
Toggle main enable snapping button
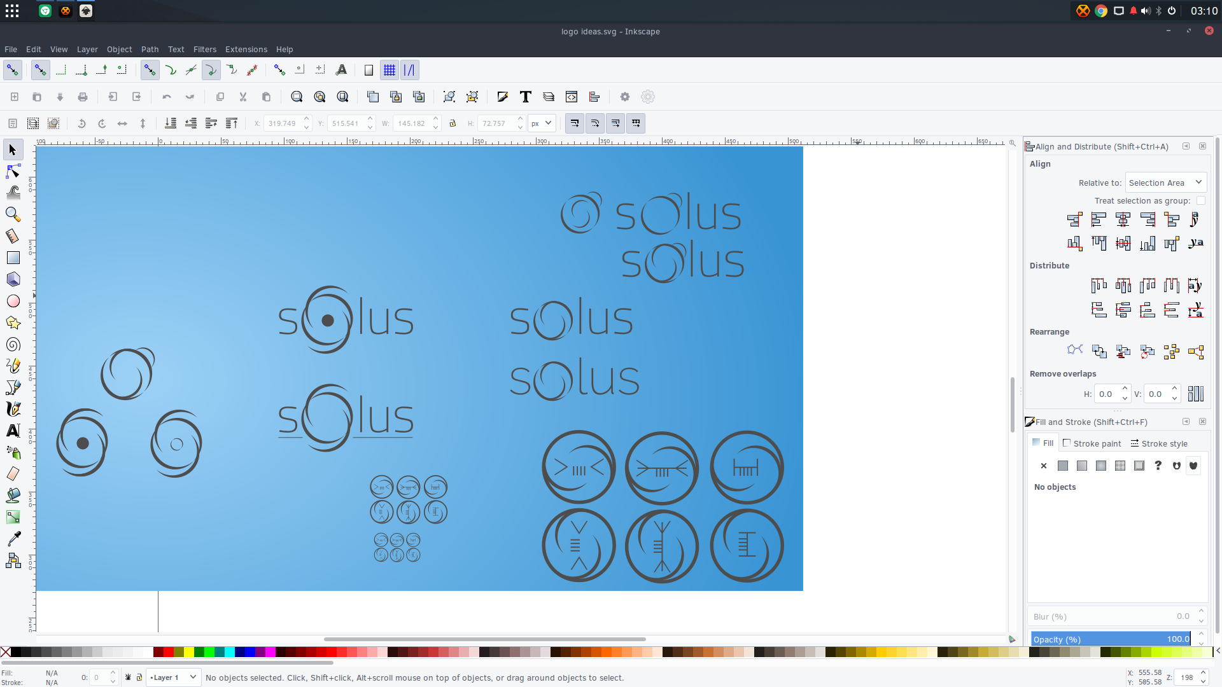coord(13,70)
